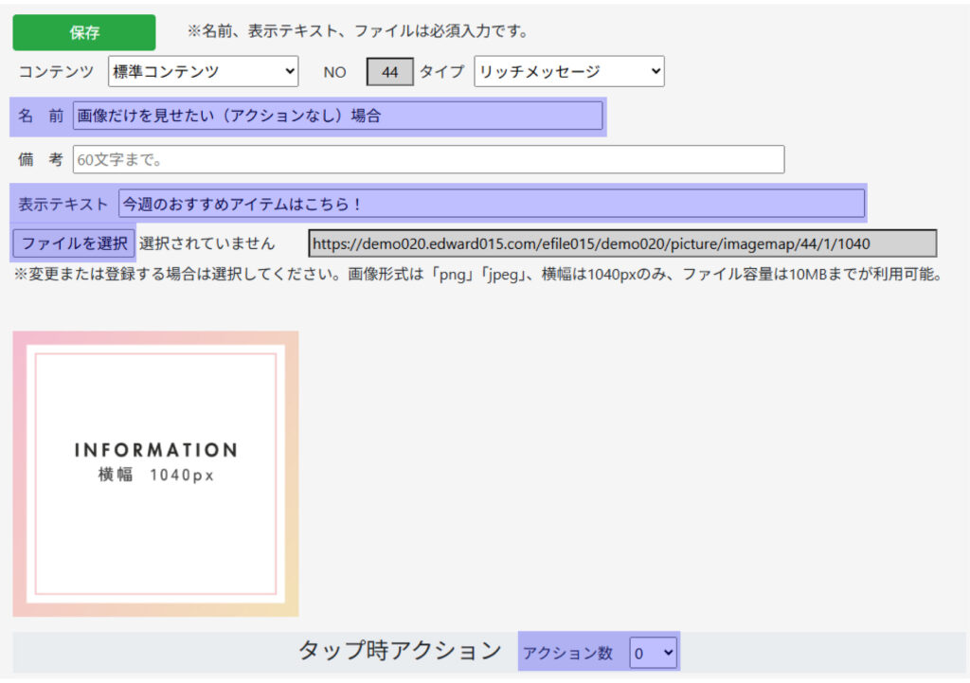Click the ファイルを選択 button

(x=74, y=243)
